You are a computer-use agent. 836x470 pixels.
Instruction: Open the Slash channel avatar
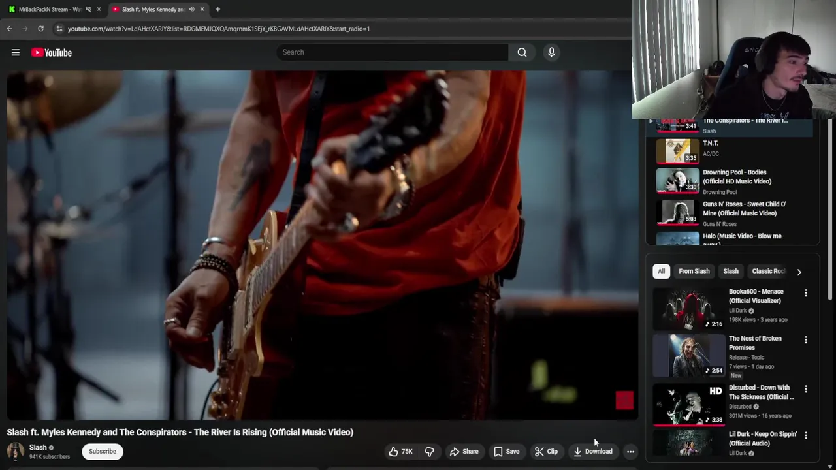click(15, 451)
